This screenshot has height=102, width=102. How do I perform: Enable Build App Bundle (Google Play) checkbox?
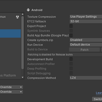tap(71, 35)
